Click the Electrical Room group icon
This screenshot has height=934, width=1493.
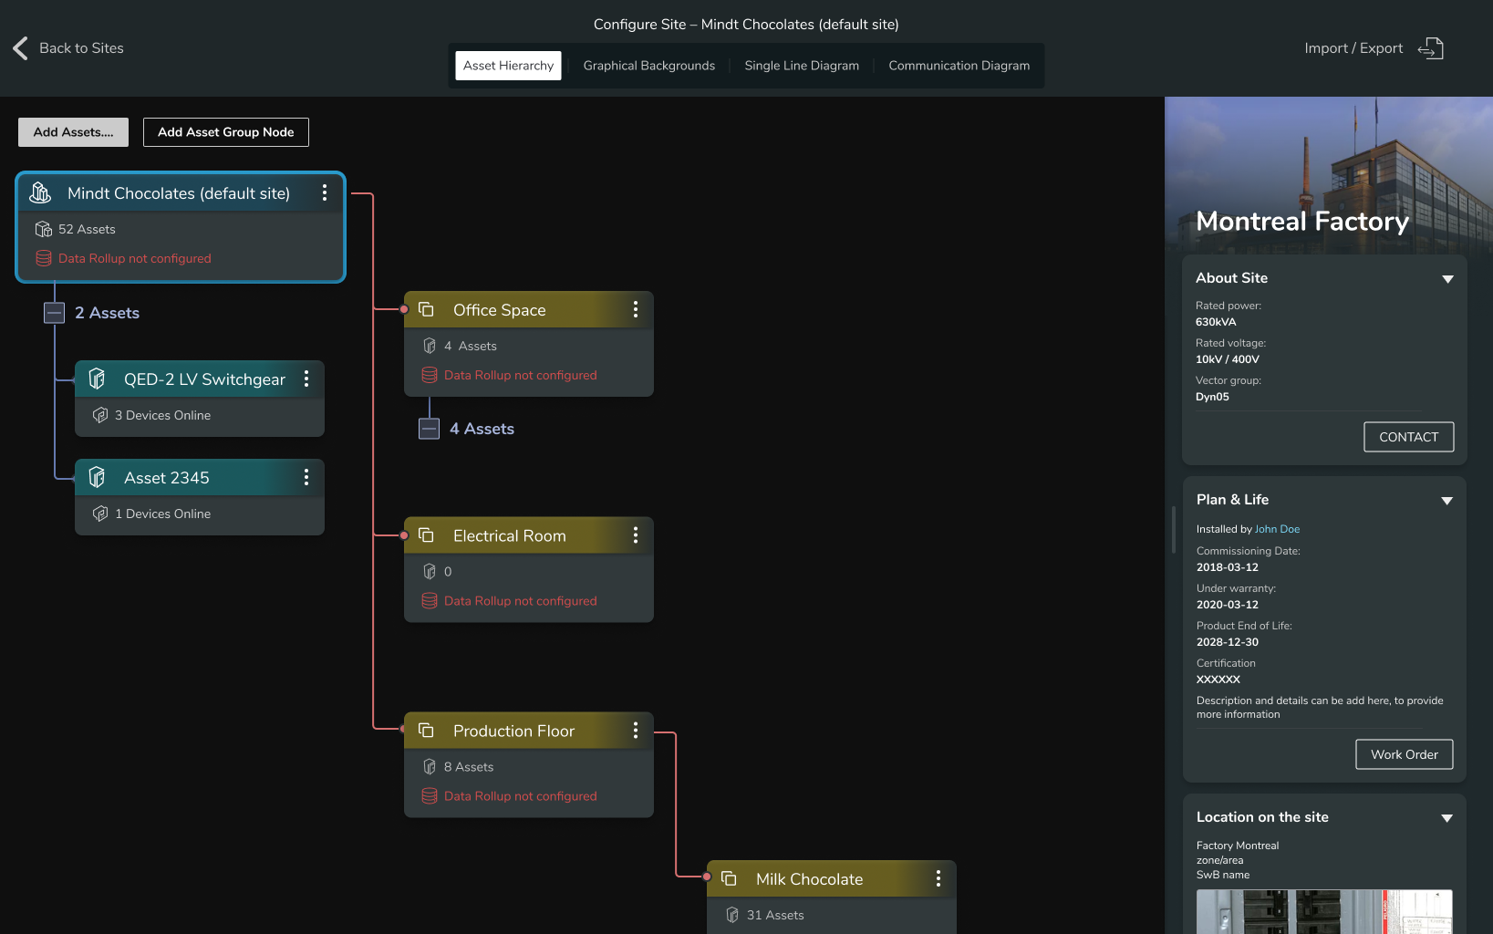pyautogui.click(x=426, y=535)
